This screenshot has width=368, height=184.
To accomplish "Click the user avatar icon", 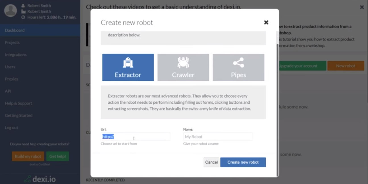I will pos(11,11).
